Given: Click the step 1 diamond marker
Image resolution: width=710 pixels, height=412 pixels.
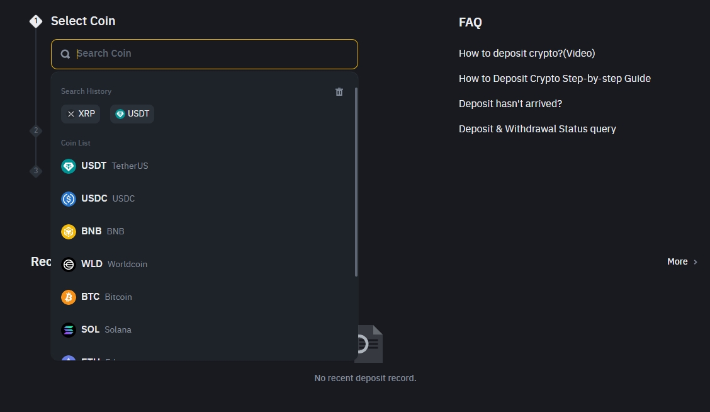Looking at the screenshot, I should click(x=36, y=21).
